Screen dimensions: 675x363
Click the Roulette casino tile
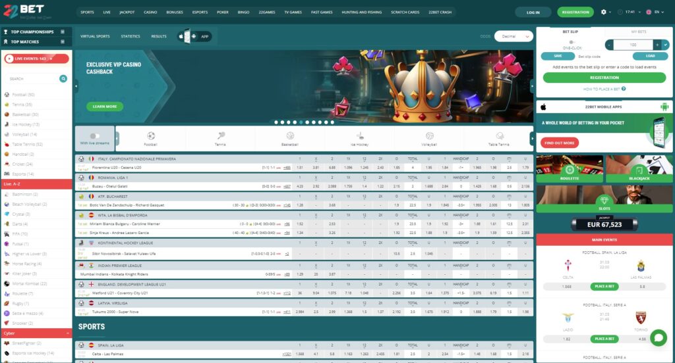point(570,169)
